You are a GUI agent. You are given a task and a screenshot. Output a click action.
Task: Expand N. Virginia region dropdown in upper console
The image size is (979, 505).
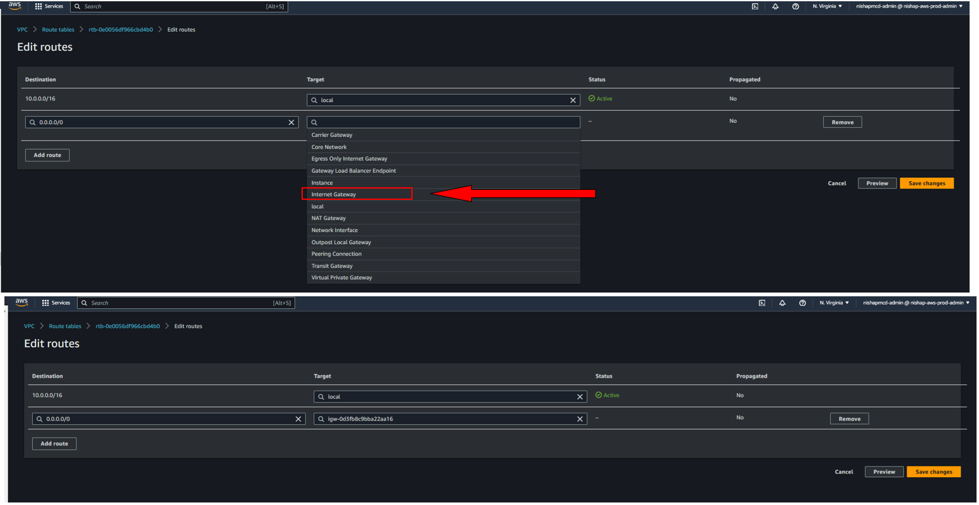click(x=827, y=6)
